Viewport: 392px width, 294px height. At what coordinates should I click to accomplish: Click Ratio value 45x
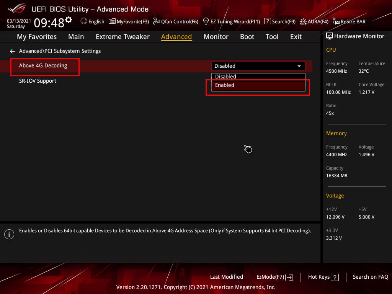tap(330, 113)
